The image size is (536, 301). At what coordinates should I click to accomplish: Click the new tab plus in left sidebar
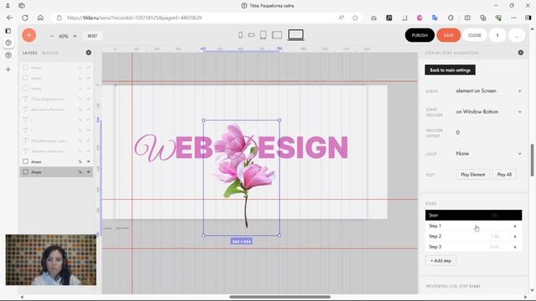[x=8, y=69]
